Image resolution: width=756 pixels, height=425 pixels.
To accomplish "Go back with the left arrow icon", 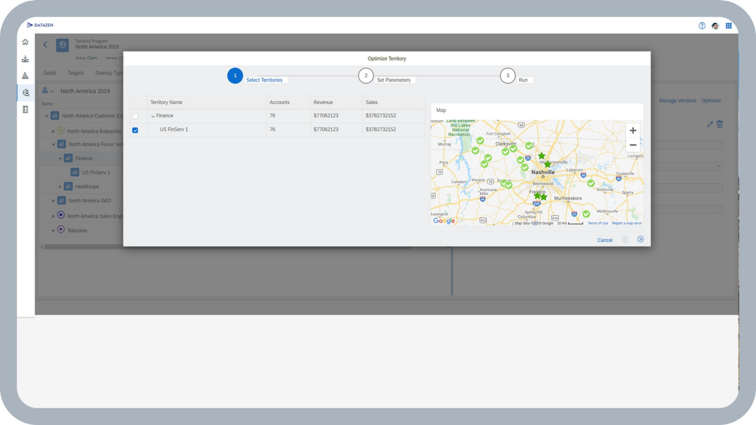I will click(x=46, y=44).
